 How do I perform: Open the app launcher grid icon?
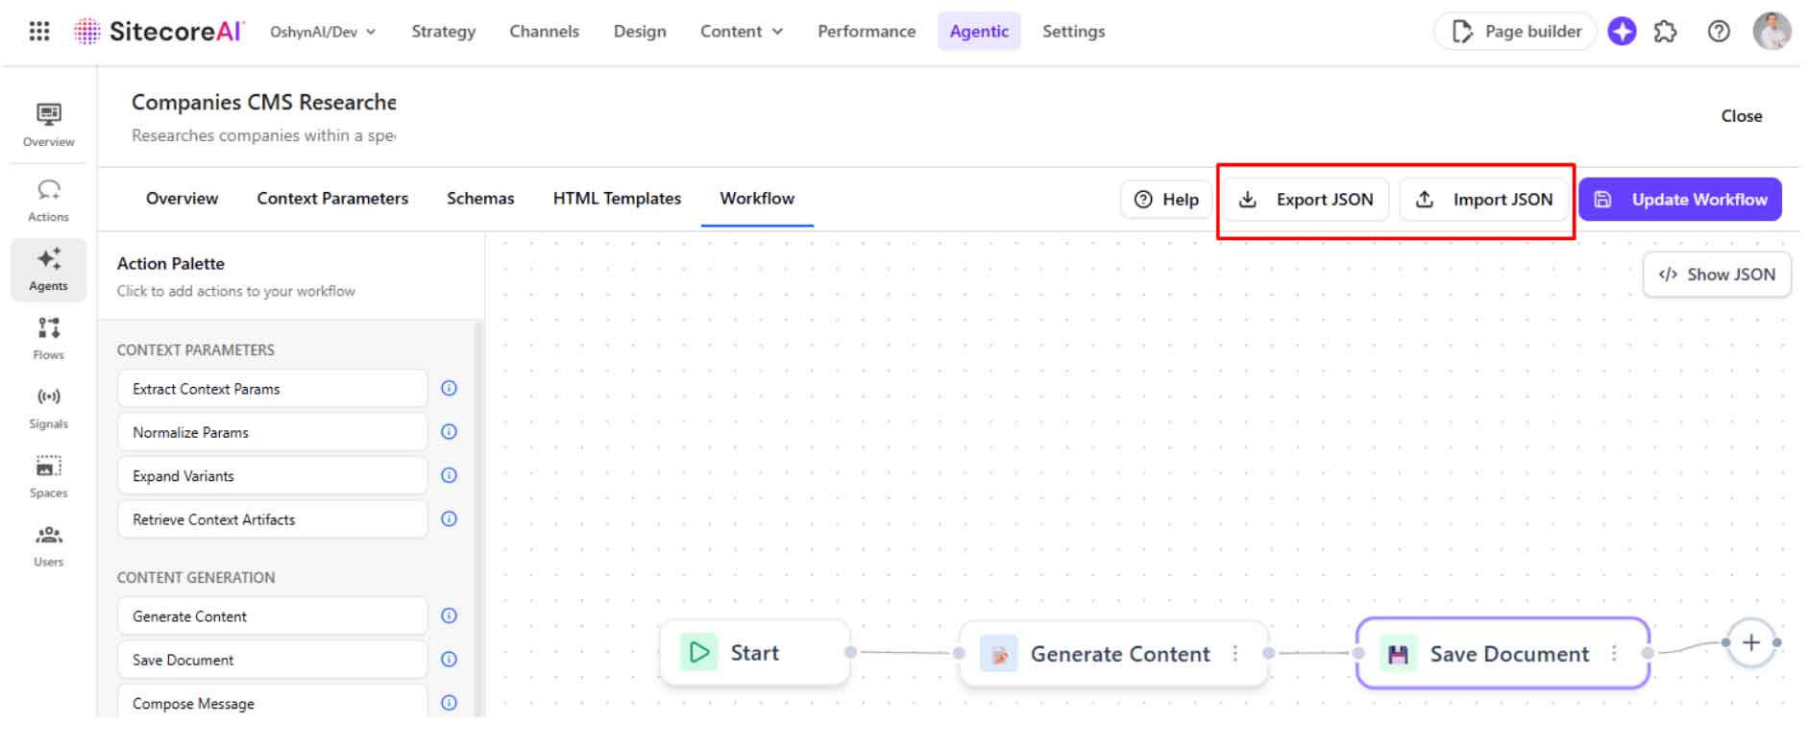pyautogui.click(x=39, y=31)
